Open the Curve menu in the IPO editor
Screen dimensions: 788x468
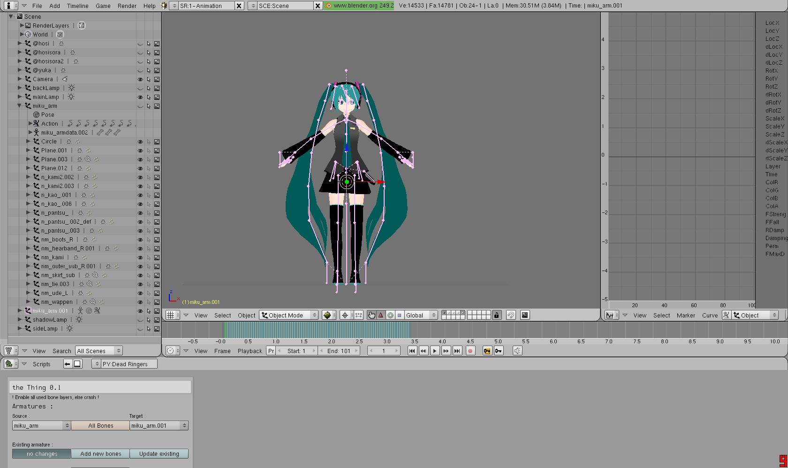point(710,315)
